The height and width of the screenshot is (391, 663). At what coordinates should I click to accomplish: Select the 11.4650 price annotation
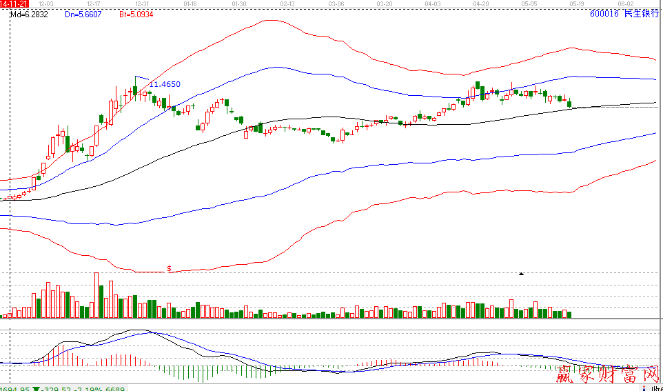(x=165, y=84)
